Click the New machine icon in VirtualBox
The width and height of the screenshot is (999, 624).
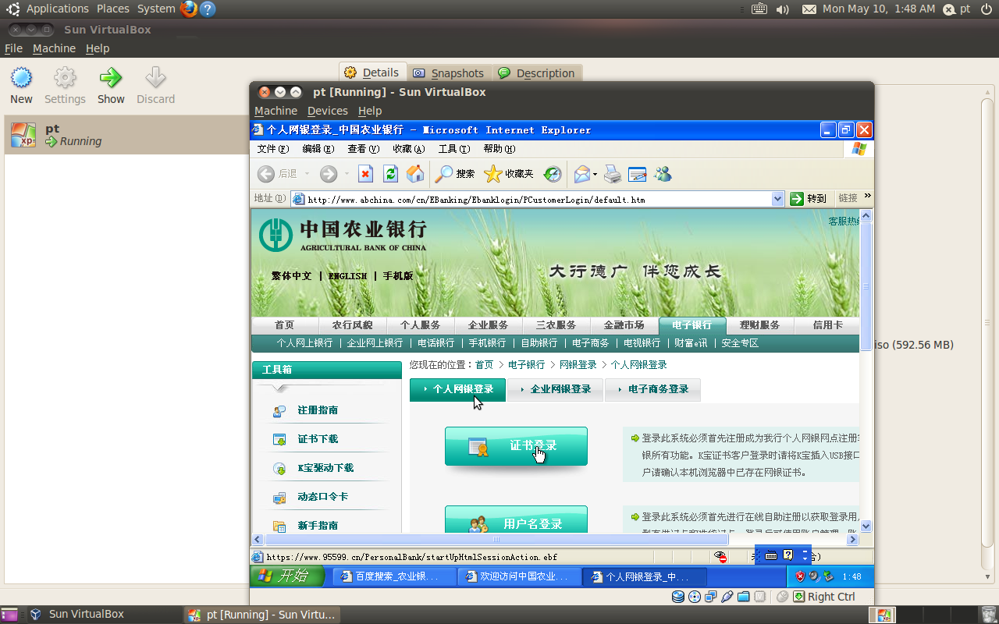21,78
